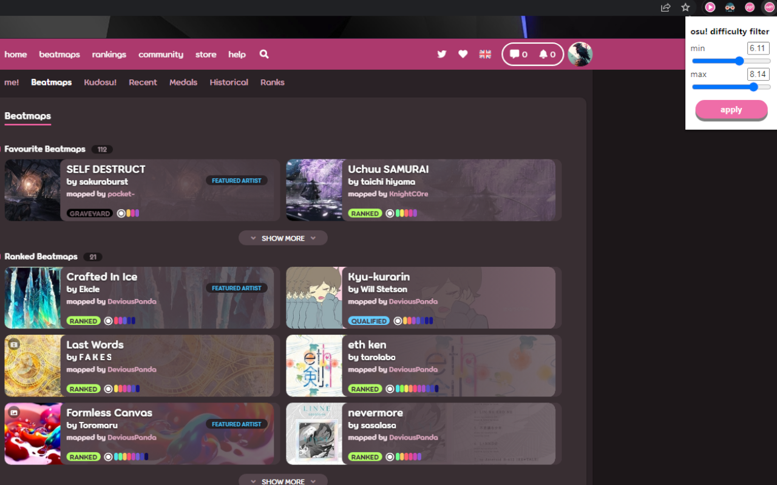Open the Twitter icon in the header
Screen dimensions: 777x485
(x=442, y=54)
